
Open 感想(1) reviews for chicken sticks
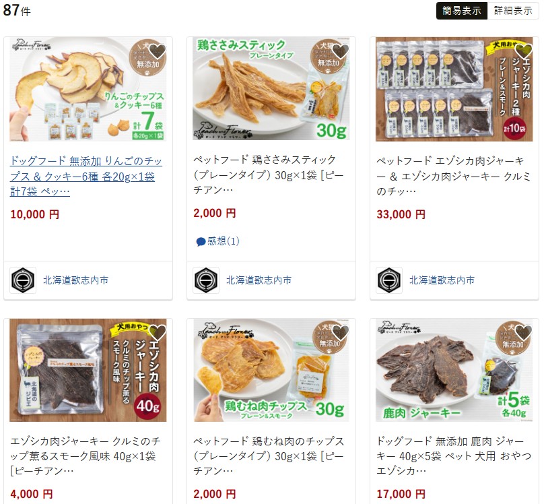pos(218,241)
